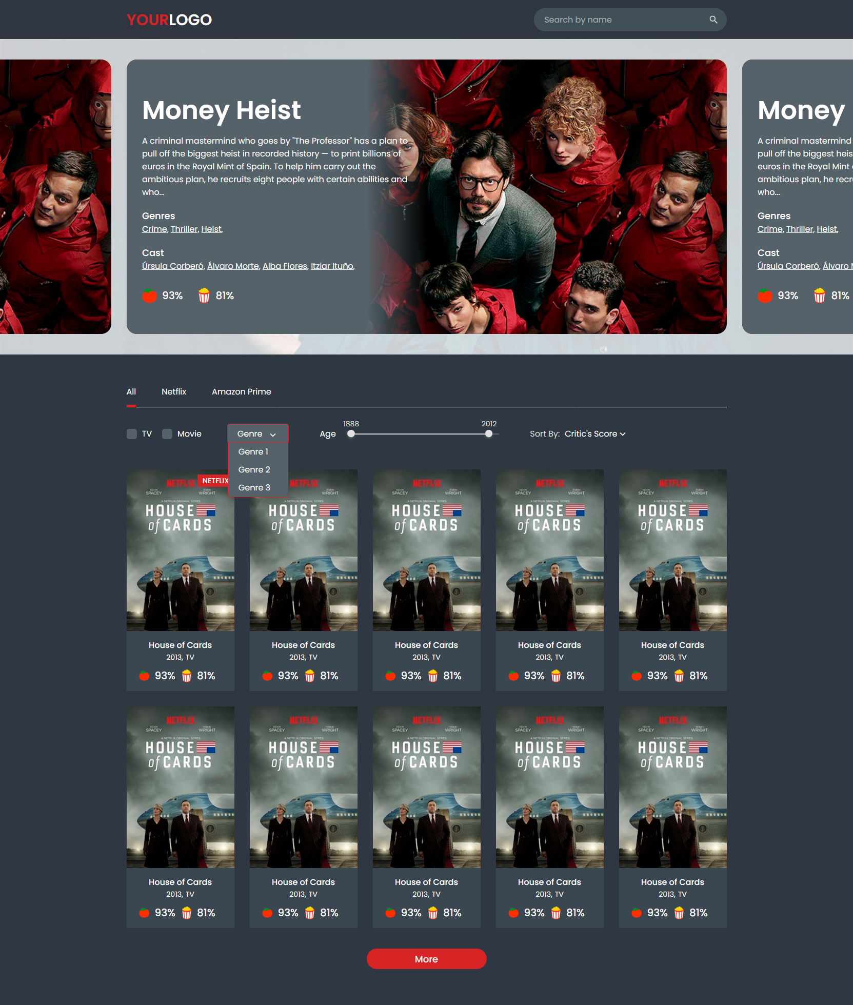
Task: Choose Genre 1 from the dropdown list
Action: point(257,451)
